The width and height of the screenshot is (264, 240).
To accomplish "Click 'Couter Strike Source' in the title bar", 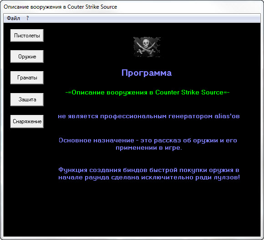I will click(x=92, y=7).
